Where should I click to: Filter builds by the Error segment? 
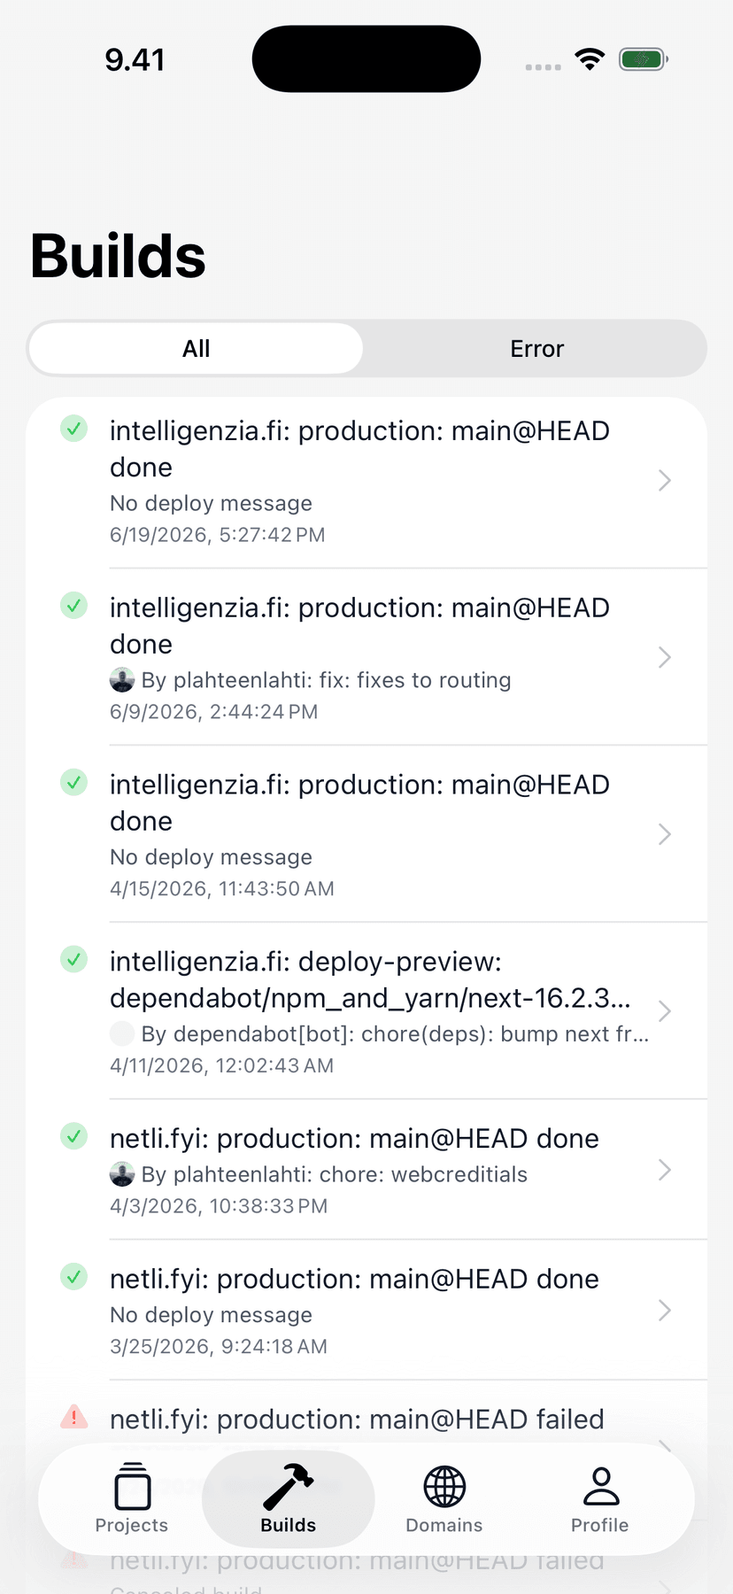pos(536,348)
